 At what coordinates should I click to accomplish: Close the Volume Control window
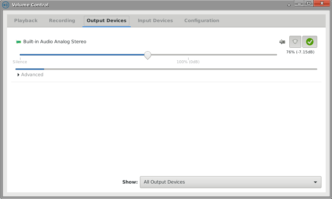[x=322, y=4]
